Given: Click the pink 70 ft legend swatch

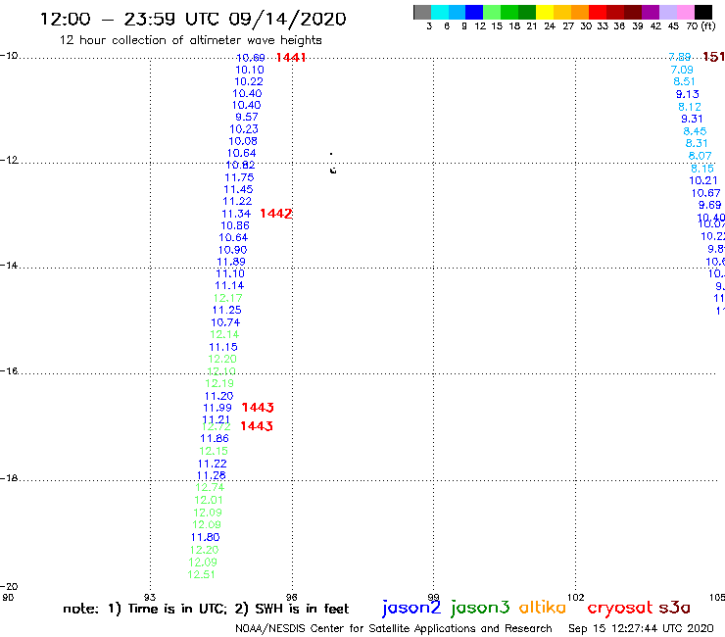Looking at the screenshot, I should coord(685,12).
